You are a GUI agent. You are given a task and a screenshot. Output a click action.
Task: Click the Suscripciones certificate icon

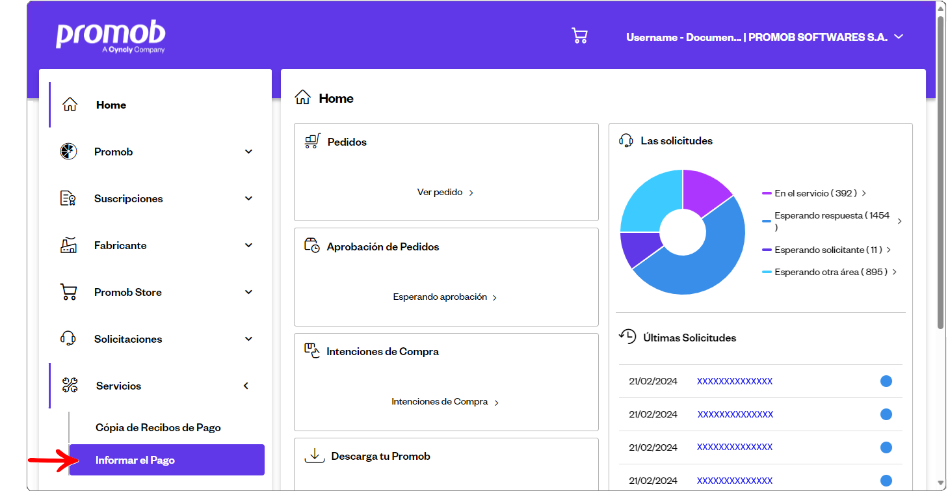(68, 198)
